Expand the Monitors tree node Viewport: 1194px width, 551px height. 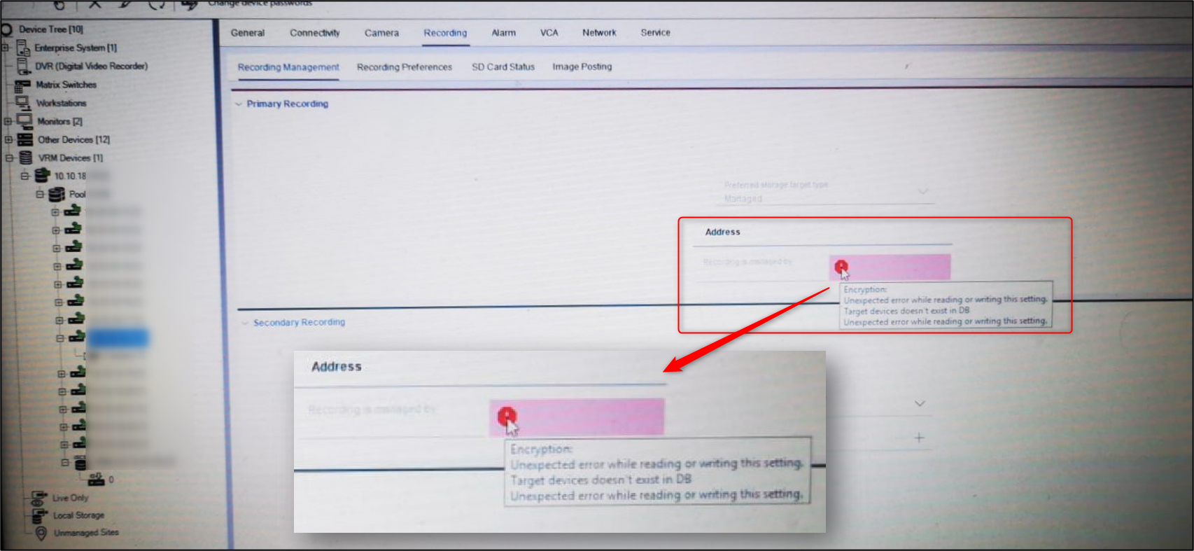[8, 121]
